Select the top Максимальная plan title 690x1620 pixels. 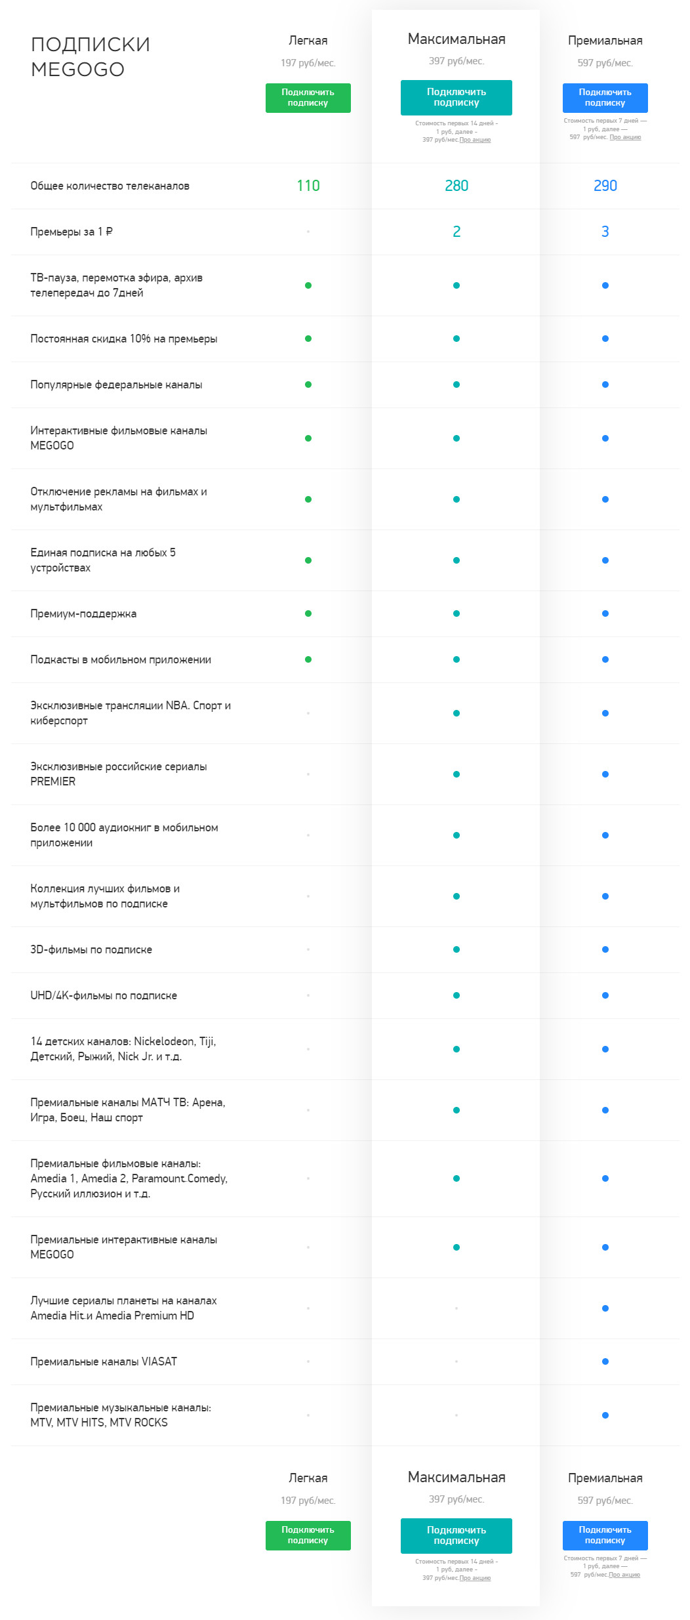click(x=457, y=39)
